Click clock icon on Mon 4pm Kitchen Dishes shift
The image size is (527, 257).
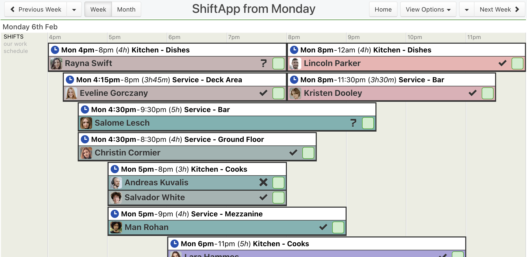(55, 50)
